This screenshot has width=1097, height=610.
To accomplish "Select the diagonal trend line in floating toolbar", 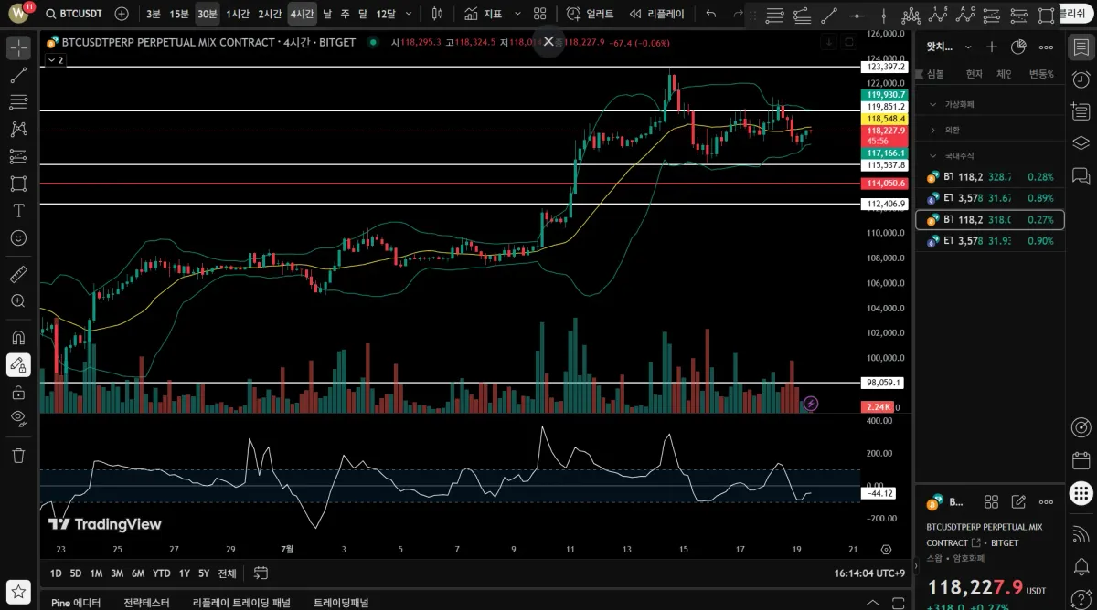I will 828,16.
